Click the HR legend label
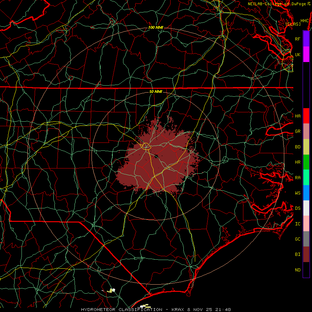Viewport: 312px width, 312px height. [x=298, y=162]
